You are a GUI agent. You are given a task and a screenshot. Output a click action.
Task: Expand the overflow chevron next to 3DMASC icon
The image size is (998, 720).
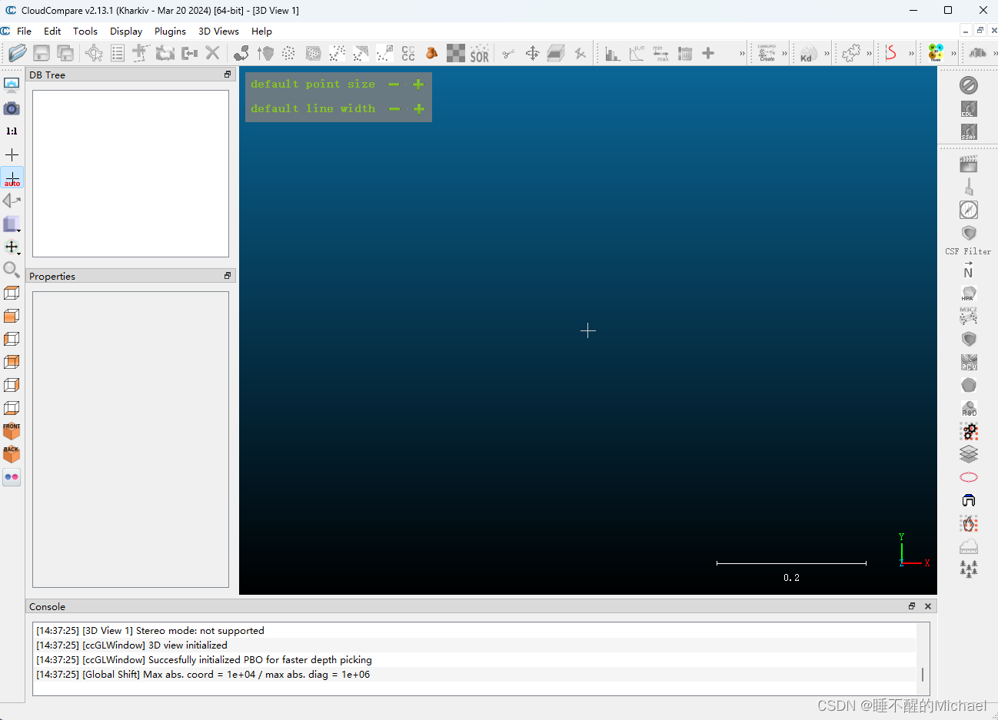pos(953,54)
